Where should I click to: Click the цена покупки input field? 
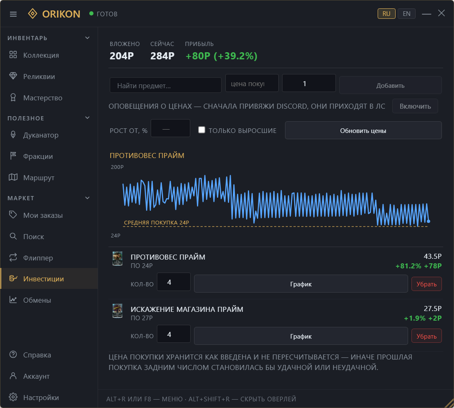pyautogui.click(x=252, y=83)
